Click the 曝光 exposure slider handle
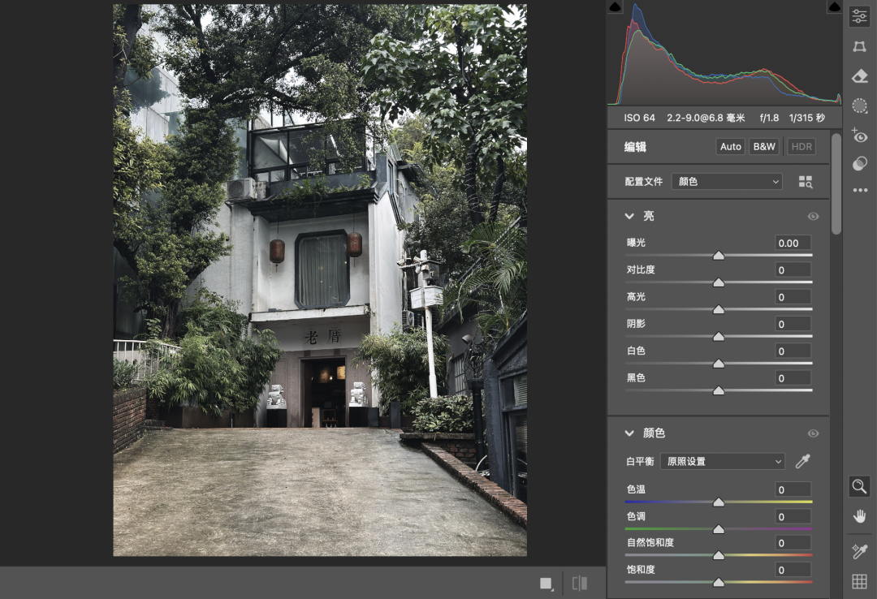Viewport: 877px width, 599px height. [719, 256]
